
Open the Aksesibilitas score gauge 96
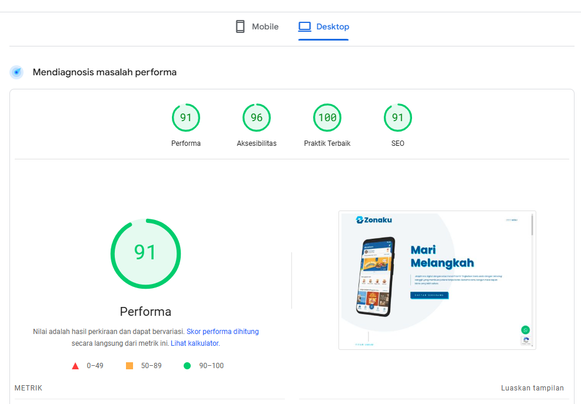[257, 118]
